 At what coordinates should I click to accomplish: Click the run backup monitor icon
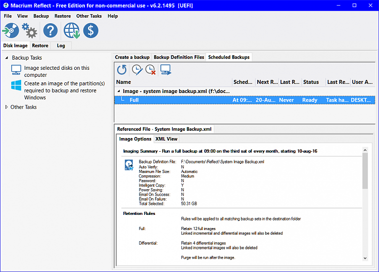click(x=166, y=70)
